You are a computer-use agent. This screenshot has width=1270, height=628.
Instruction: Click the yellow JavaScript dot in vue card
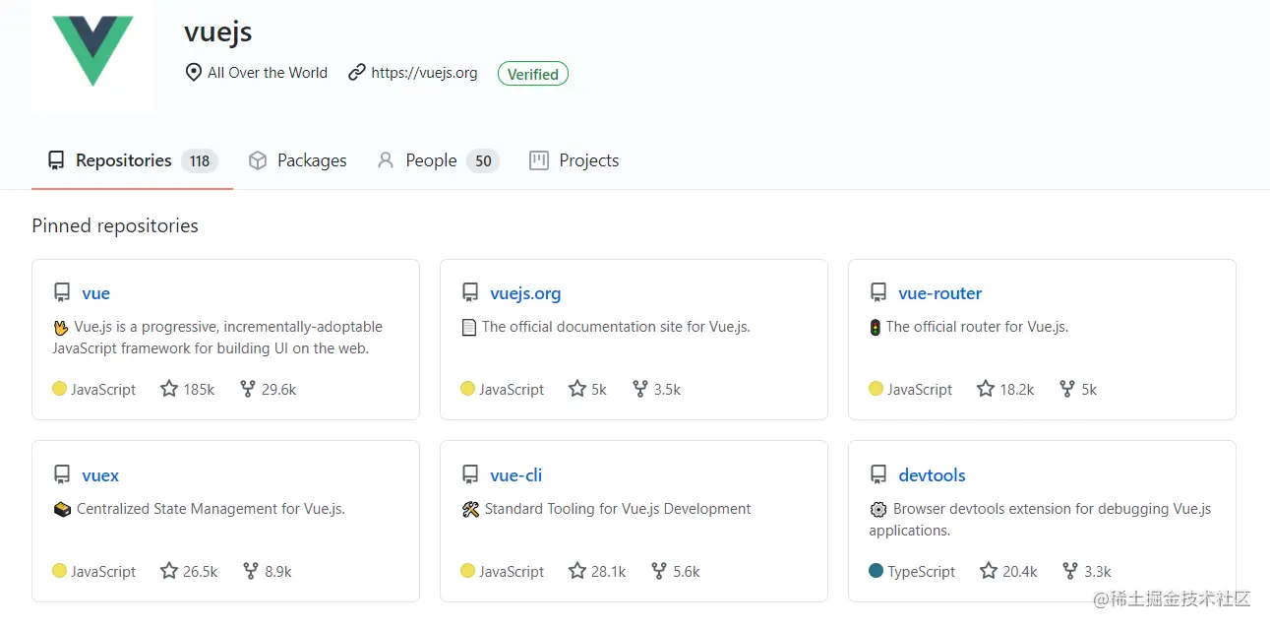[59, 389]
